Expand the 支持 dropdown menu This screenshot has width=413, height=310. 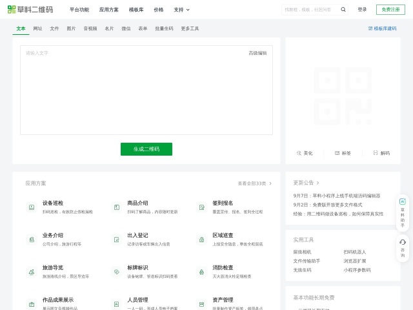[181, 10]
